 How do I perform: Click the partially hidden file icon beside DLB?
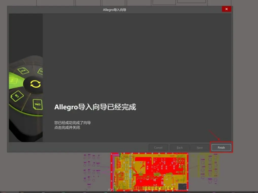[40, 71]
